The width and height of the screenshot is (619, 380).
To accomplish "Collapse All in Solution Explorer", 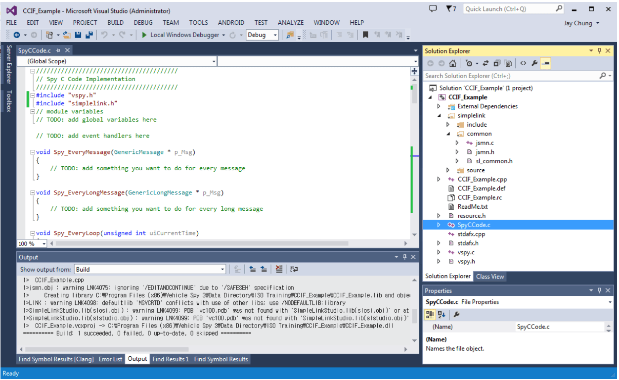I will click(x=497, y=63).
